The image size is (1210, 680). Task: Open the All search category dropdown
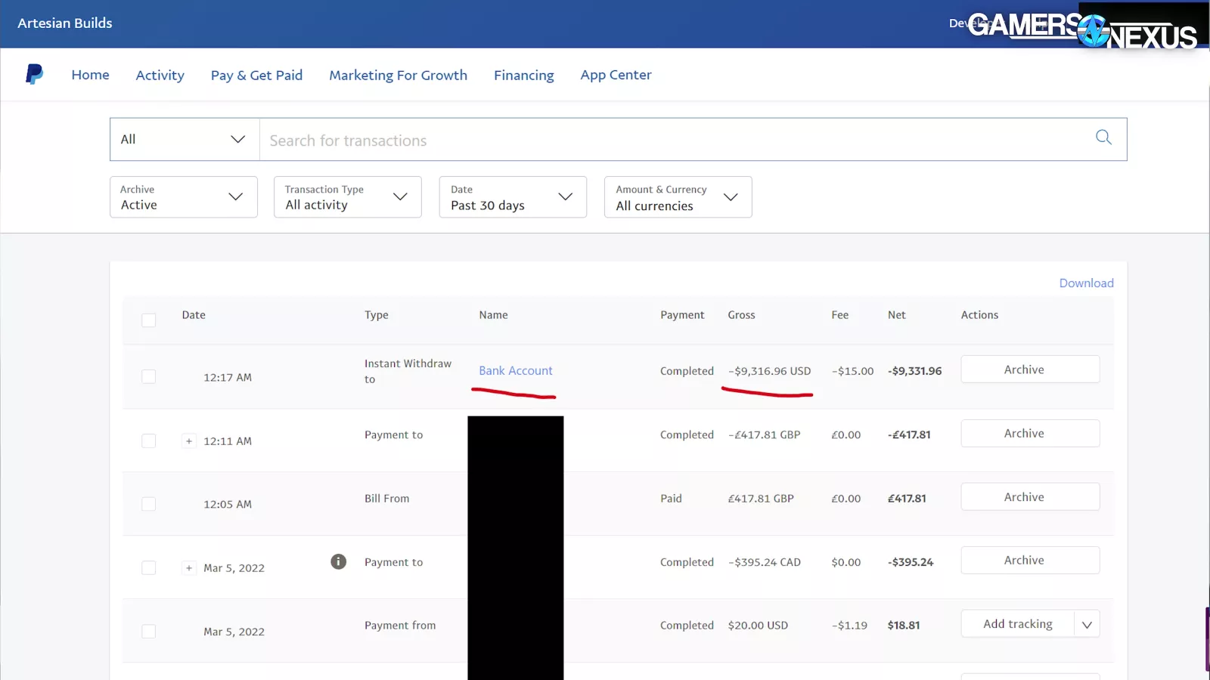point(184,140)
